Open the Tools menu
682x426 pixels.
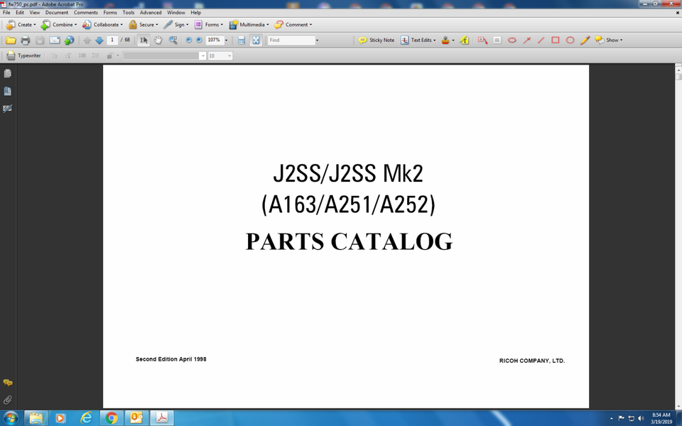click(x=129, y=13)
